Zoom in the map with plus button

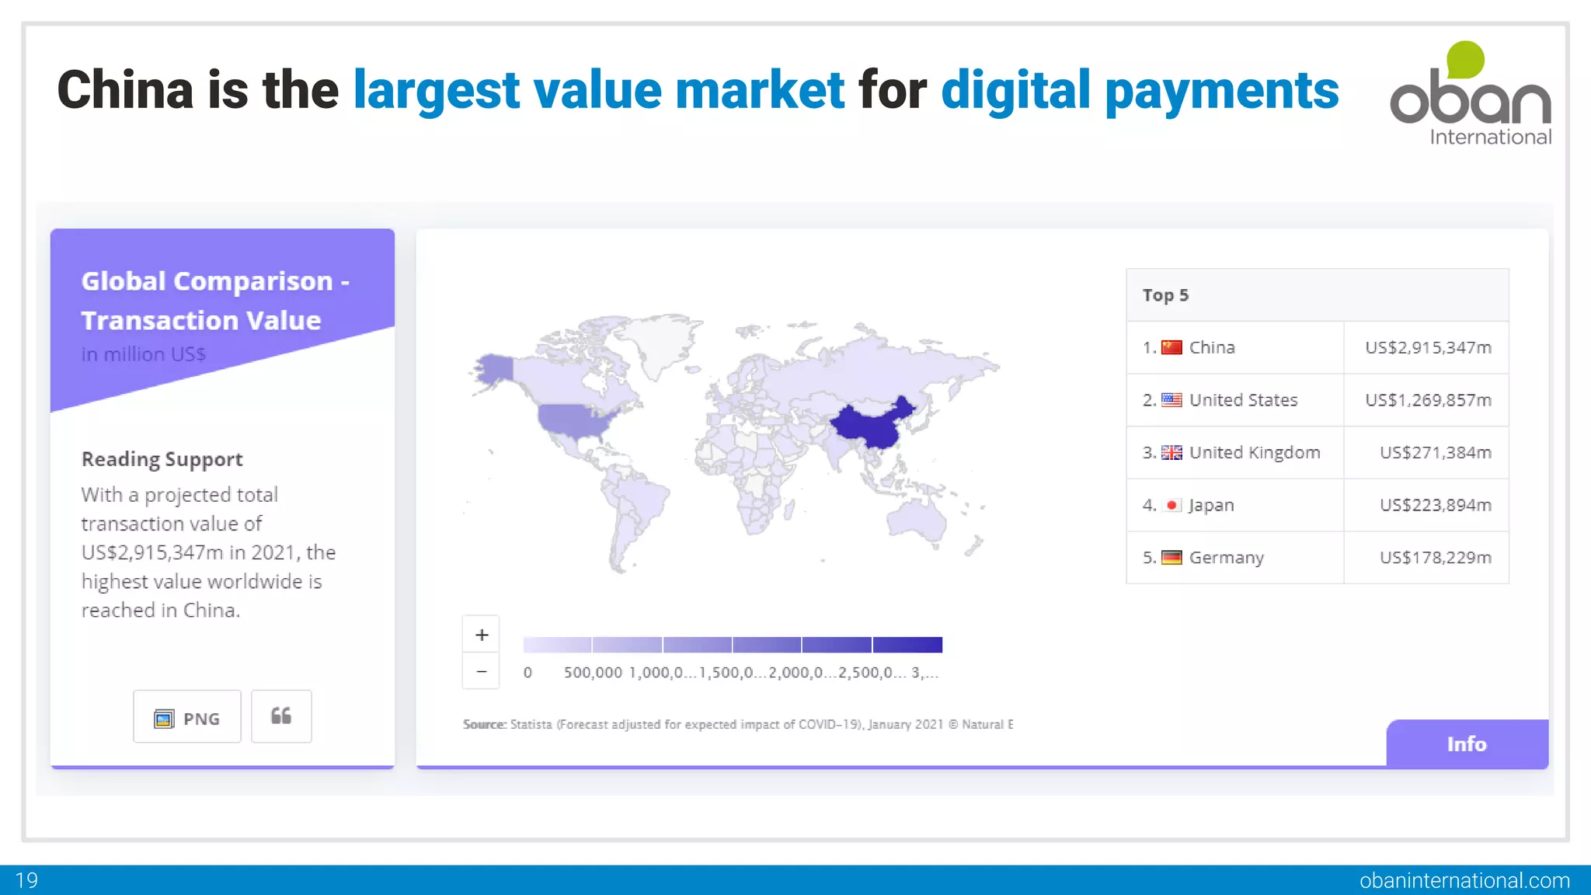point(482,635)
